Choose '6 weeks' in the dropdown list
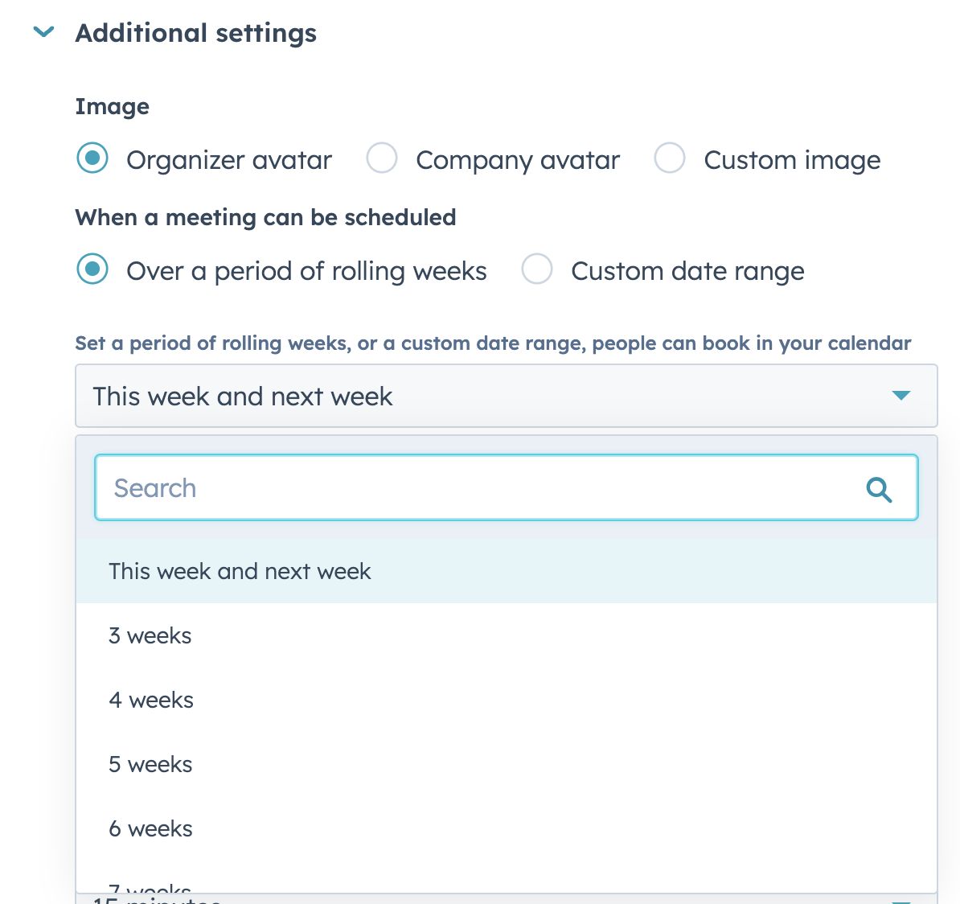Screen dimensions: 960x904 (x=150, y=829)
